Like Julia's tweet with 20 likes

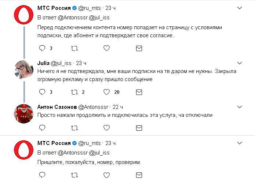coord(106,92)
